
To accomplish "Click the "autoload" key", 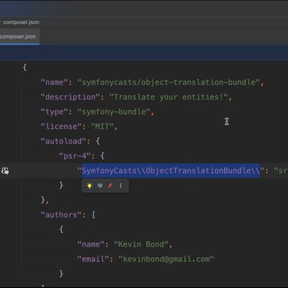I will (63, 141).
